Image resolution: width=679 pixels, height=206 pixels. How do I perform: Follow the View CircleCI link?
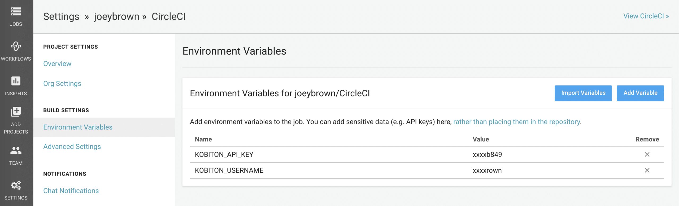tap(646, 16)
